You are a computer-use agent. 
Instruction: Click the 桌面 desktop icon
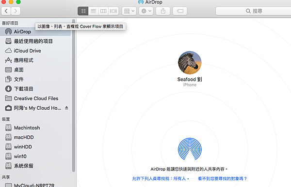coord(8,70)
